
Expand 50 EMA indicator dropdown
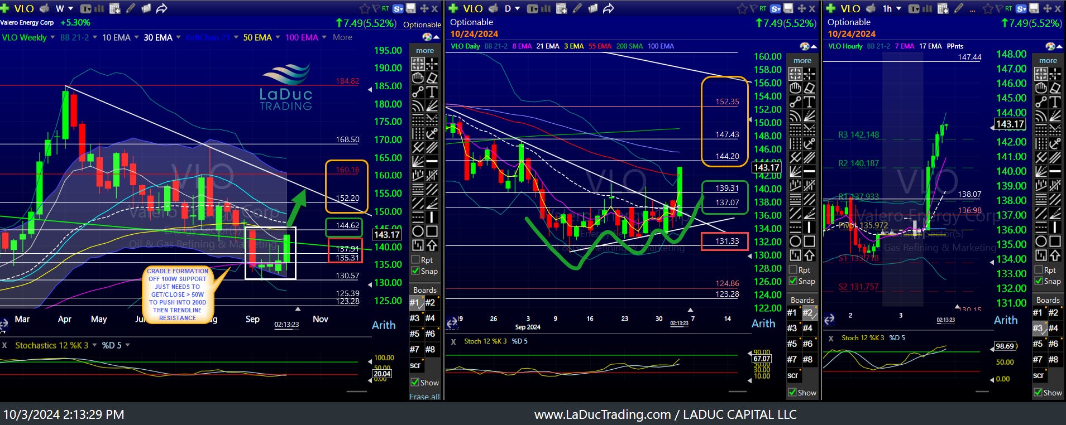278,37
